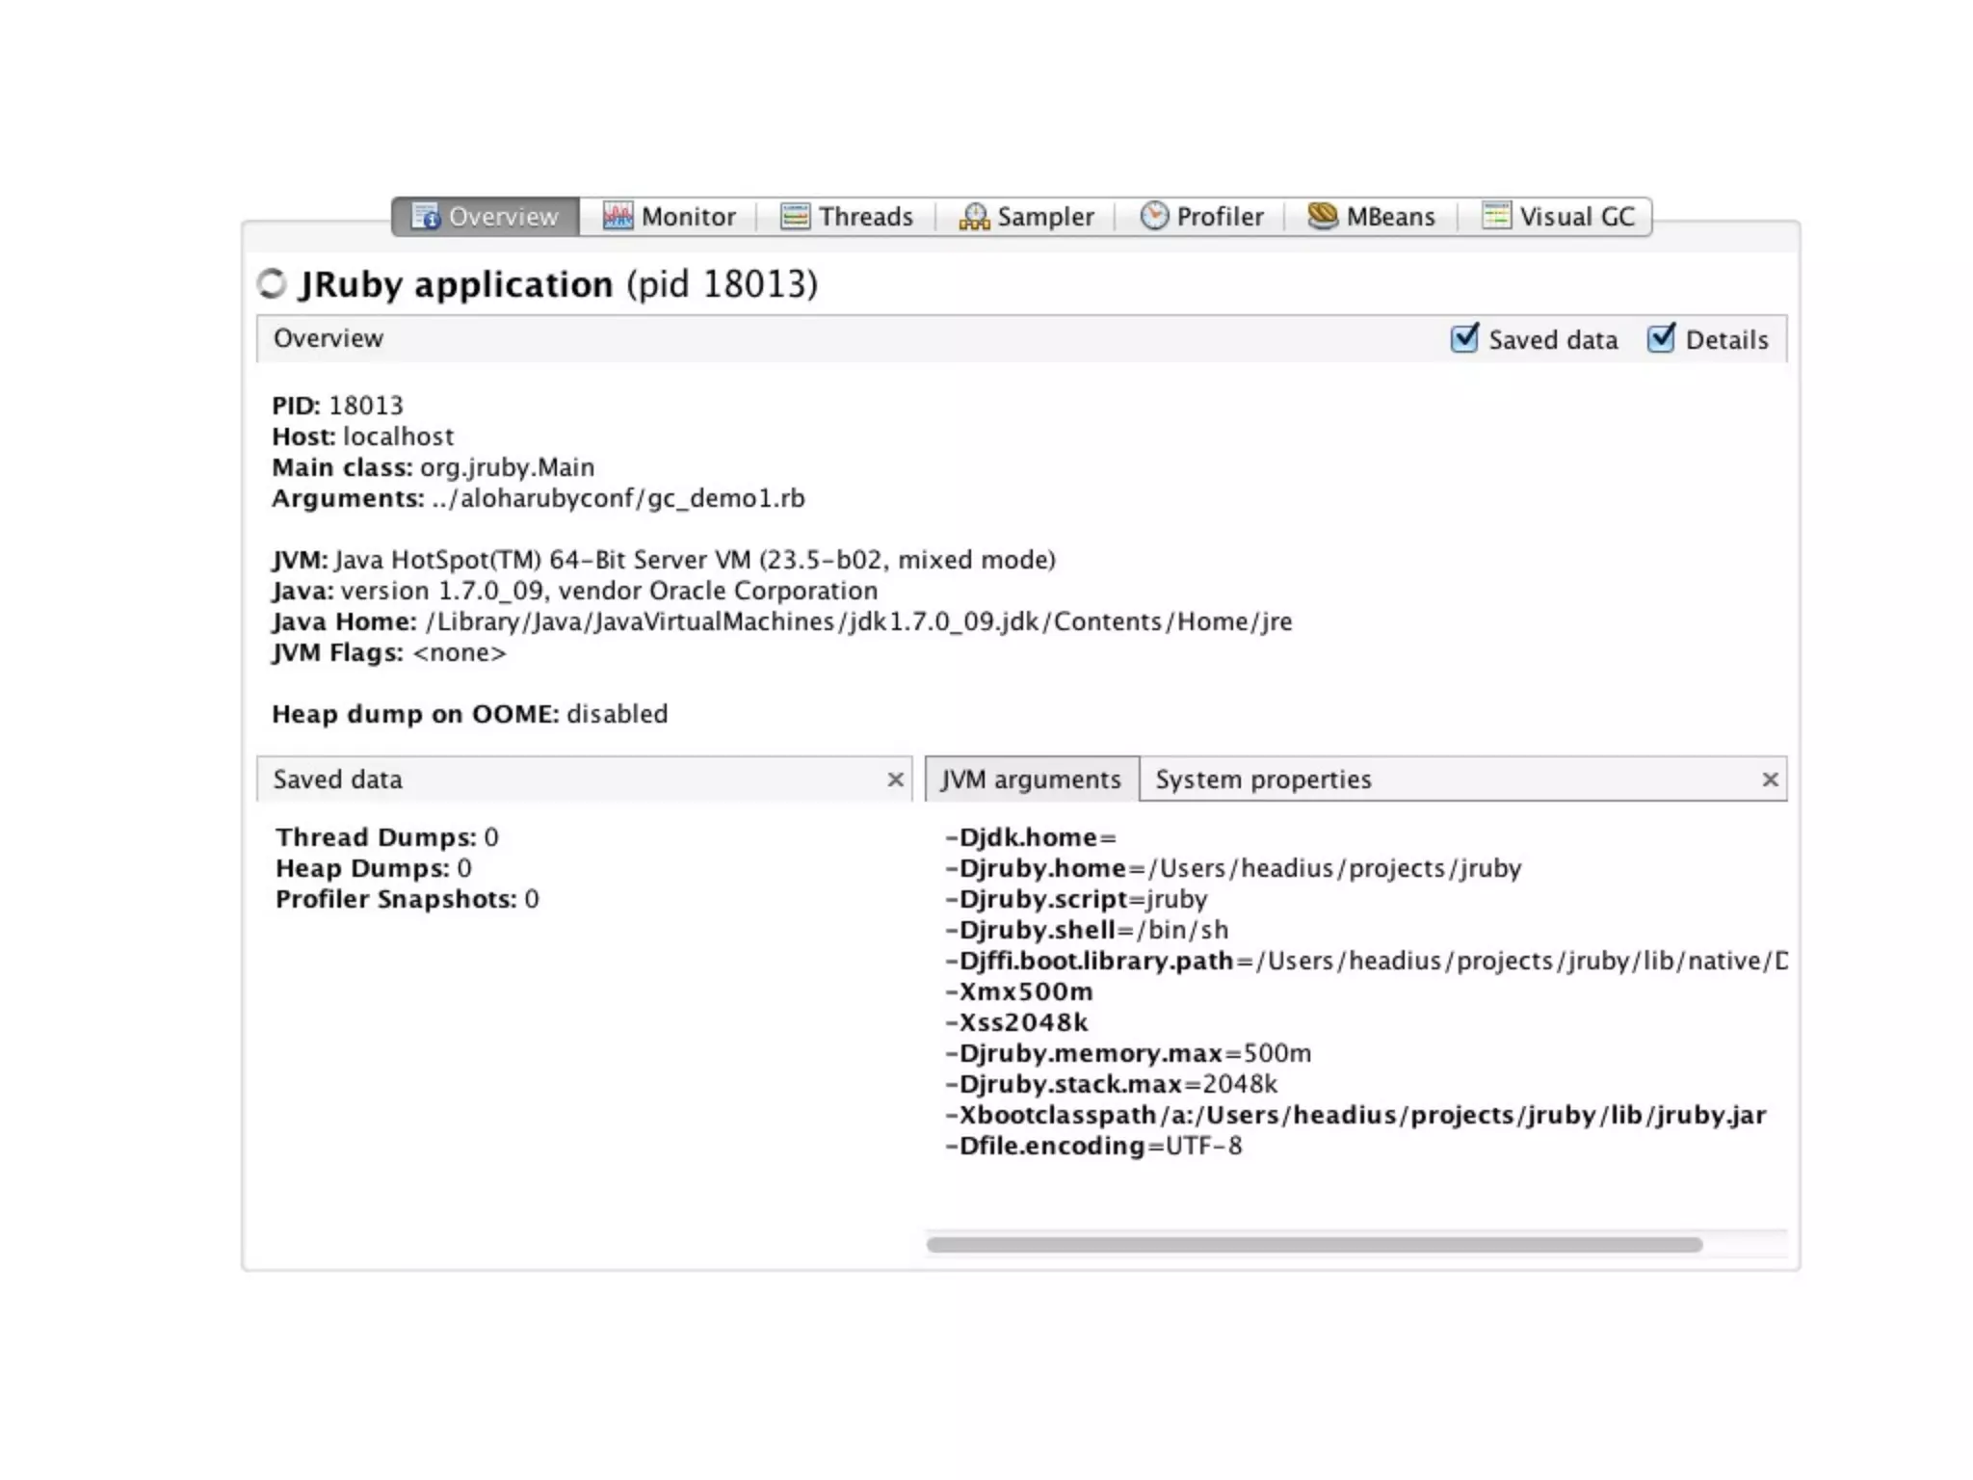This screenshot has width=1973, height=1480.
Task: Click the Profiler clock icon
Action: 1153,216
